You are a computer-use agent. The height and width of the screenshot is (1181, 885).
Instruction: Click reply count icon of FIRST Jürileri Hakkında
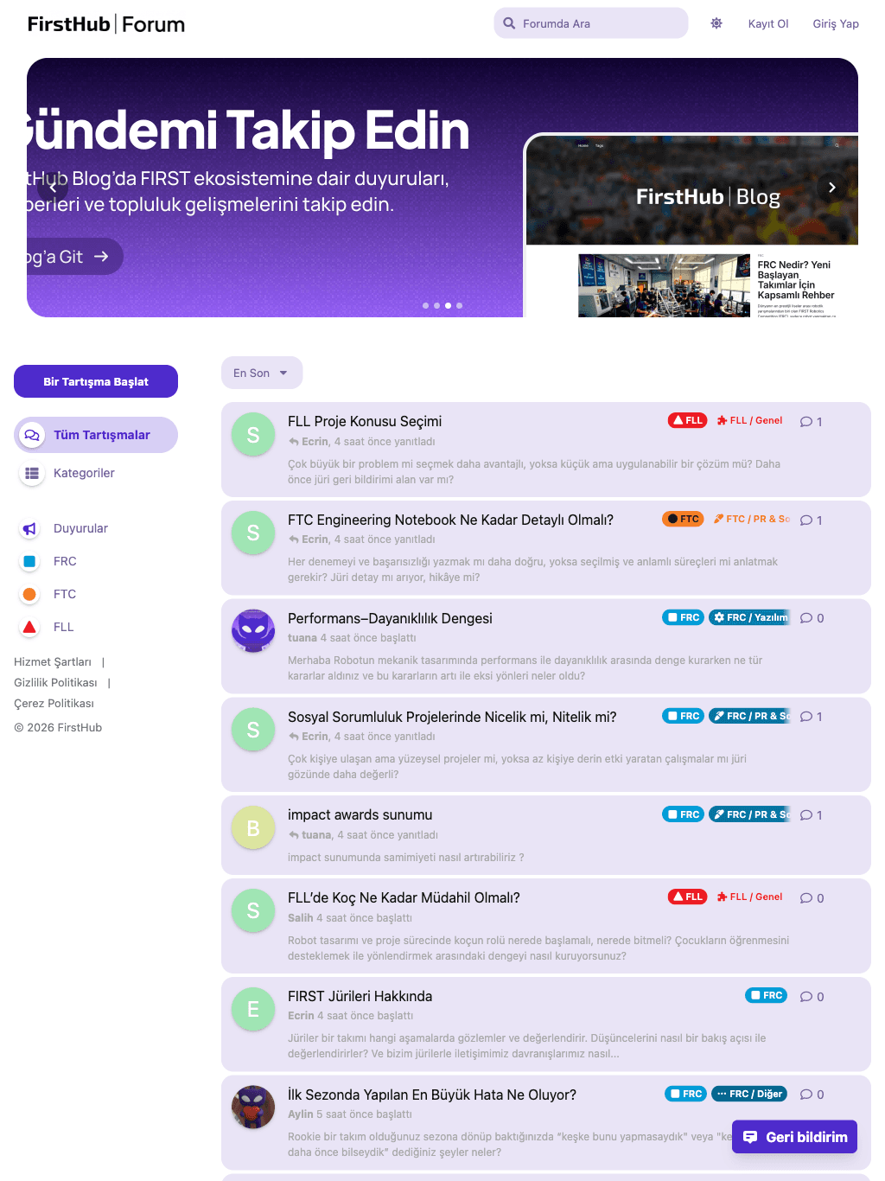pos(806,997)
